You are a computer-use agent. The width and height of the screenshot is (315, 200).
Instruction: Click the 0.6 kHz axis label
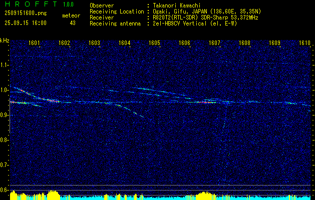pyautogui.click(x=5, y=190)
